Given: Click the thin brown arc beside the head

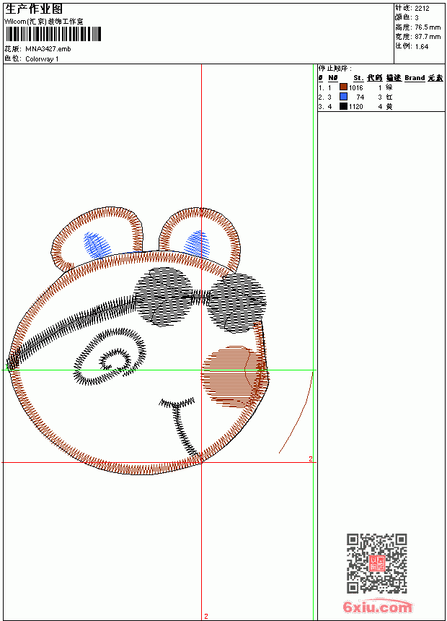Looking at the screenshot, I should point(296,413).
